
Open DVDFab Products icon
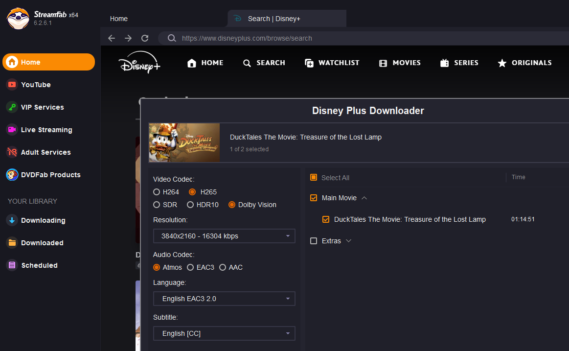pyautogui.click(x=12, y=175)
